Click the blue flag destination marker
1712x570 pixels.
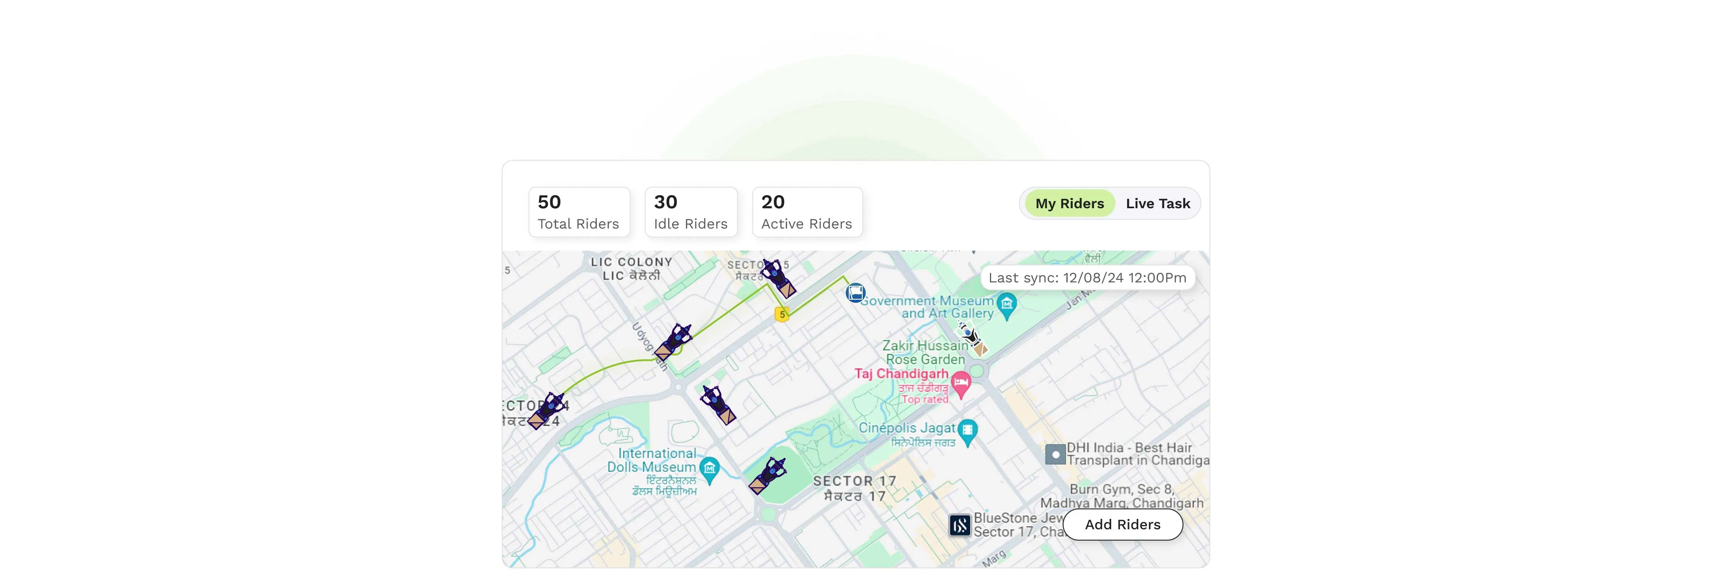pyautogui.click(x=855, y=293)
